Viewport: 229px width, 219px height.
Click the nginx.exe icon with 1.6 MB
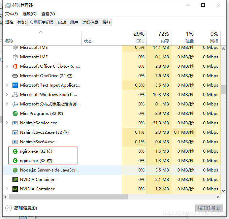coord(15,151)
